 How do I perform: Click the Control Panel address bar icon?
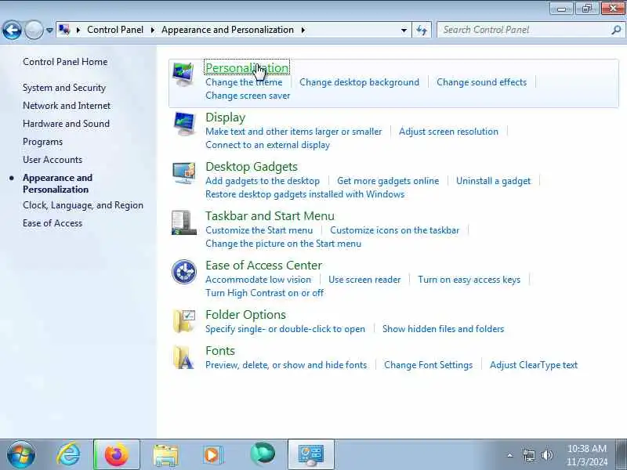click(x=64, y=30)
